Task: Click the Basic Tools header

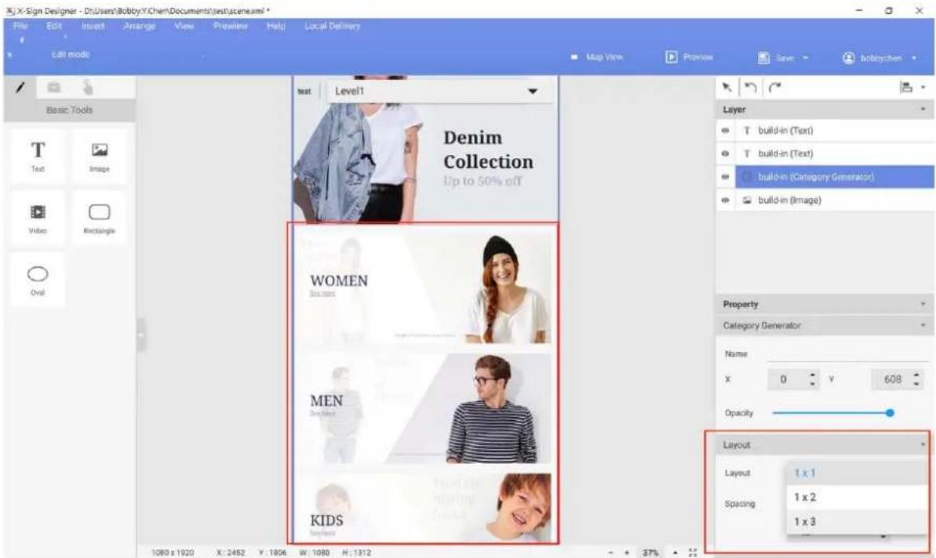Action: click(69, 111)
